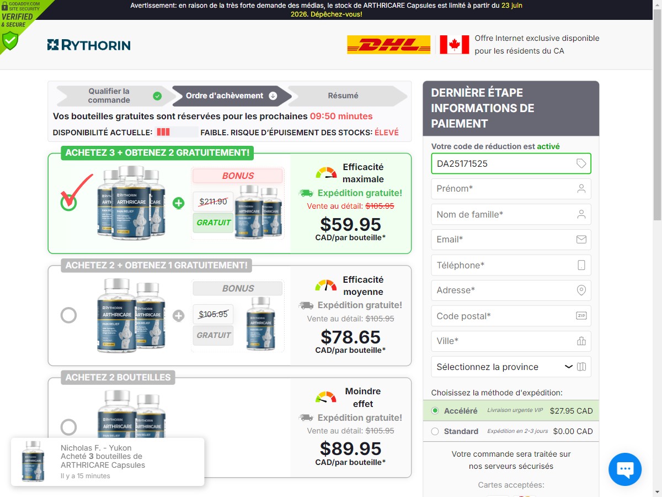Click the green plus icon in the 3+2 offer
Viewport: 662px width, 497px height.
(x=178, y=203)
